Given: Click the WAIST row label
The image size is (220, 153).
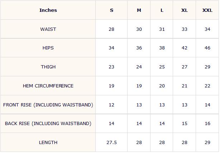Looking at the screenshot, I should click(48, 29).
